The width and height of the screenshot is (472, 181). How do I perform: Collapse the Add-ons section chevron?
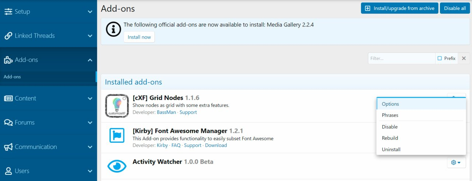coord(90,60)
